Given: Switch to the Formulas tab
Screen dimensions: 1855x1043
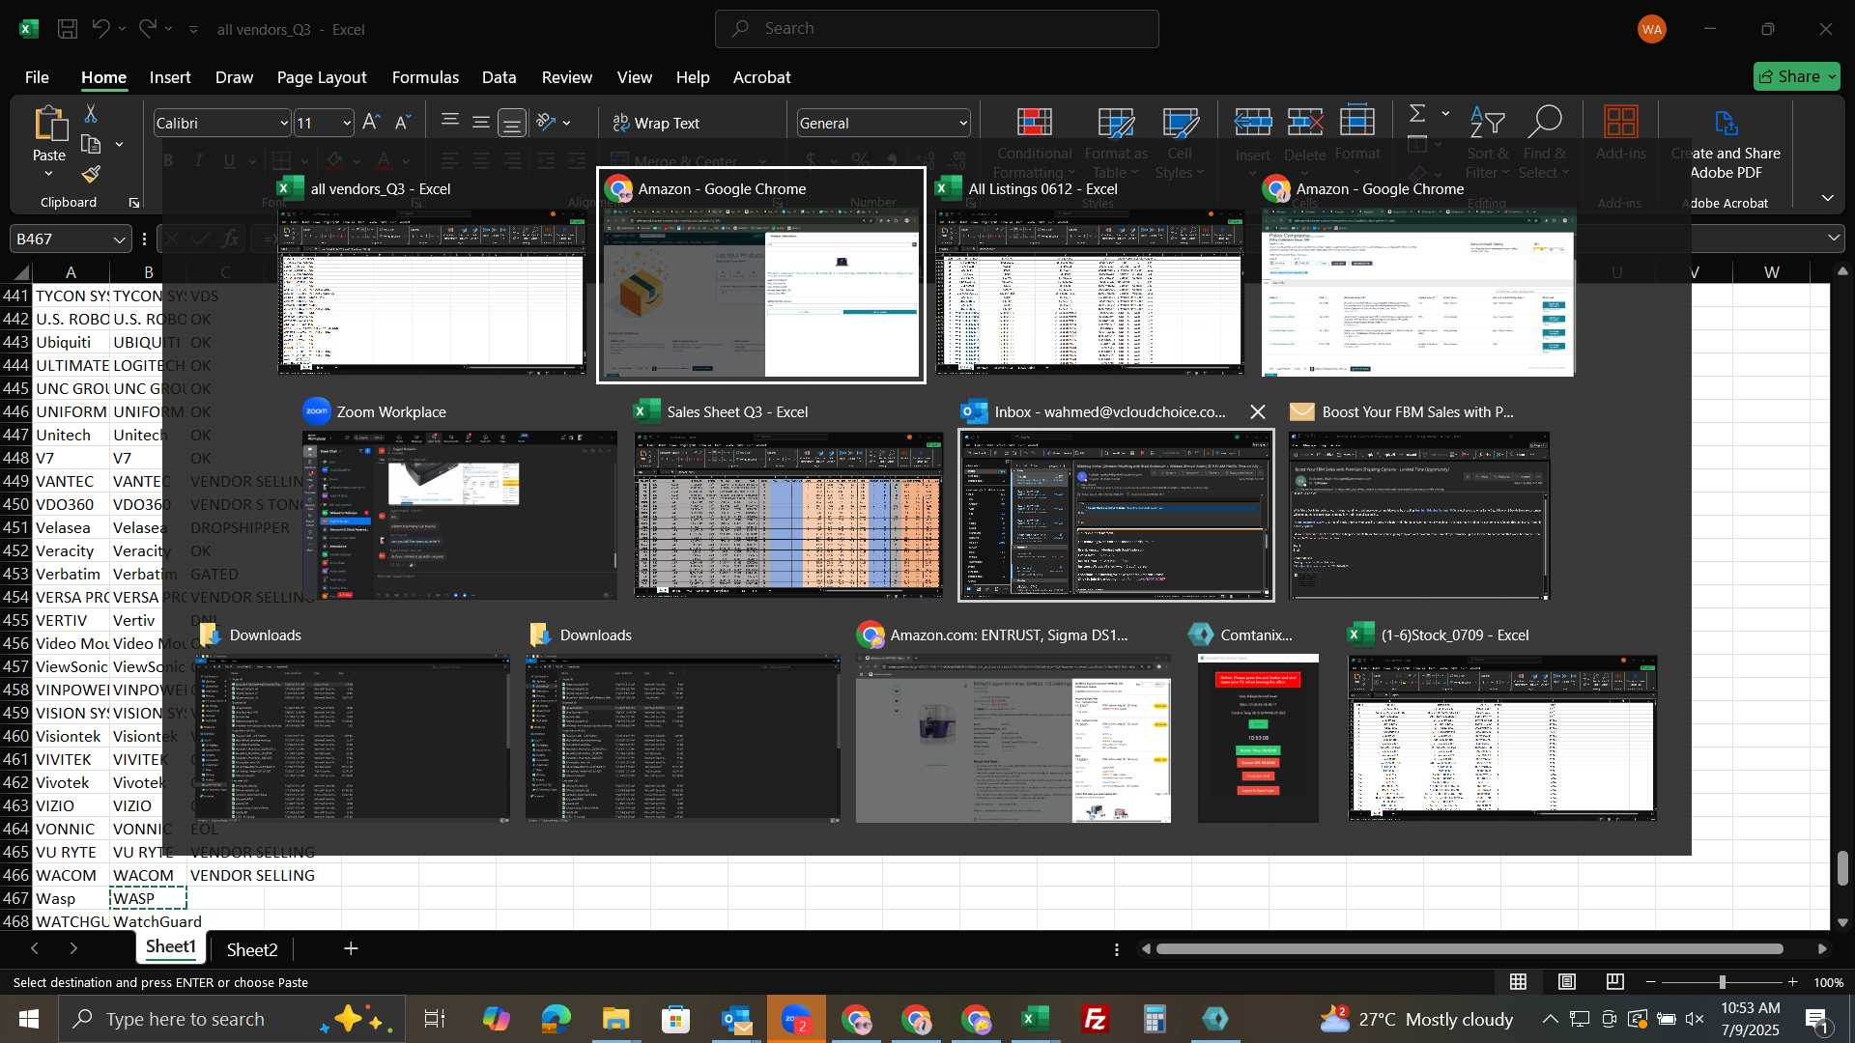Looking at the screenshot, I should [x=425, y=77].
